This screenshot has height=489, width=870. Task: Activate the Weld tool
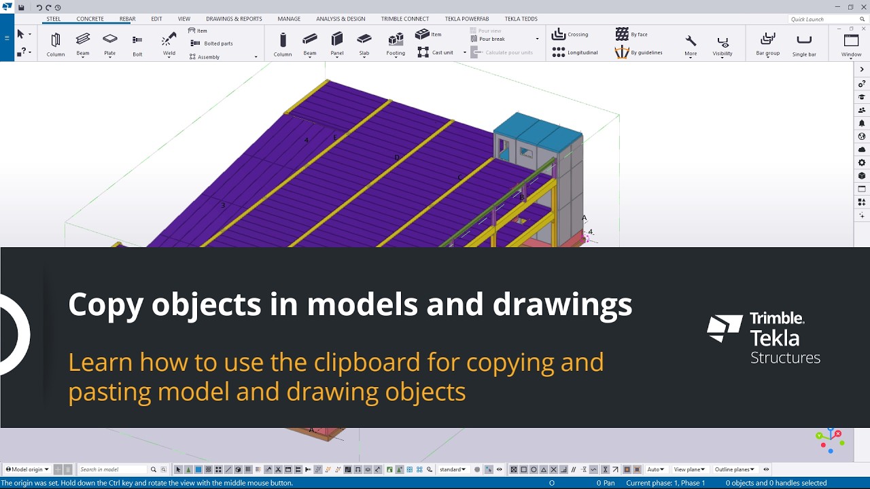169,44
